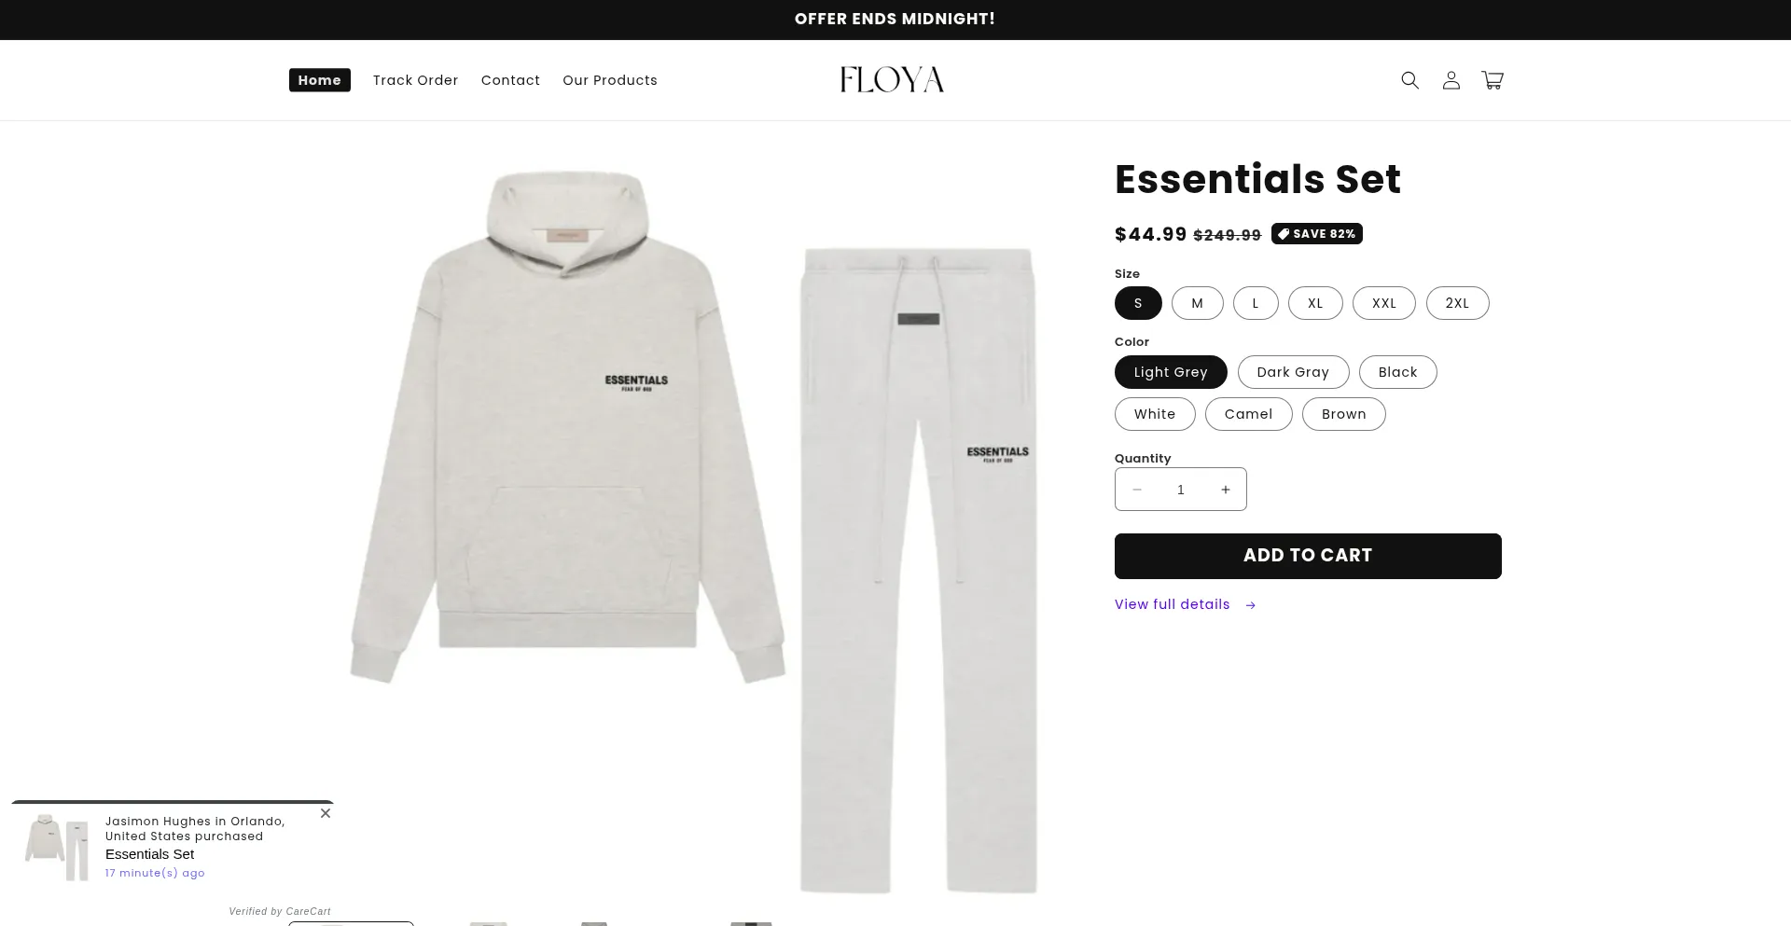Open the search magnifier icon

coord(1409,80)
